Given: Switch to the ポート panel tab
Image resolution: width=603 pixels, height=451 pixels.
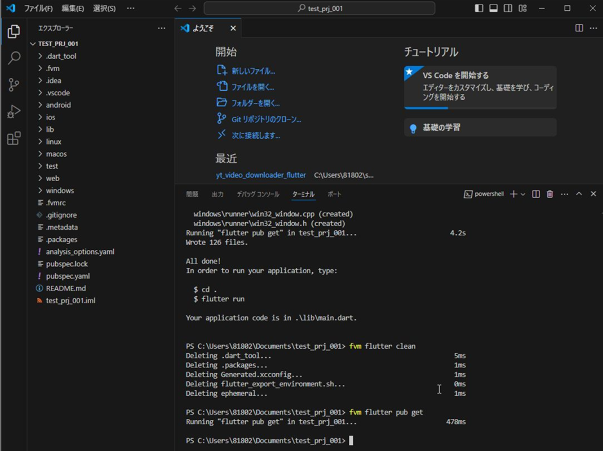Looking at the screenshot, I should (334, 194).
